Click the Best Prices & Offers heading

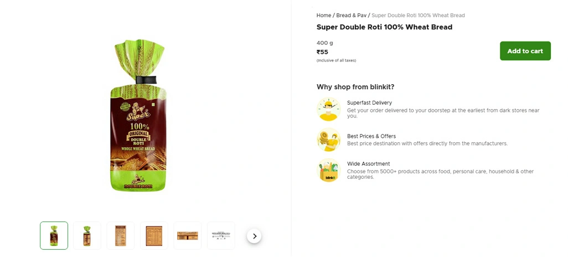point(371,136)
